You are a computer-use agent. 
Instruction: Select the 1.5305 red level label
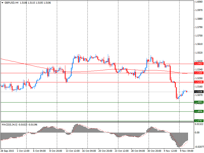[199, 73]
